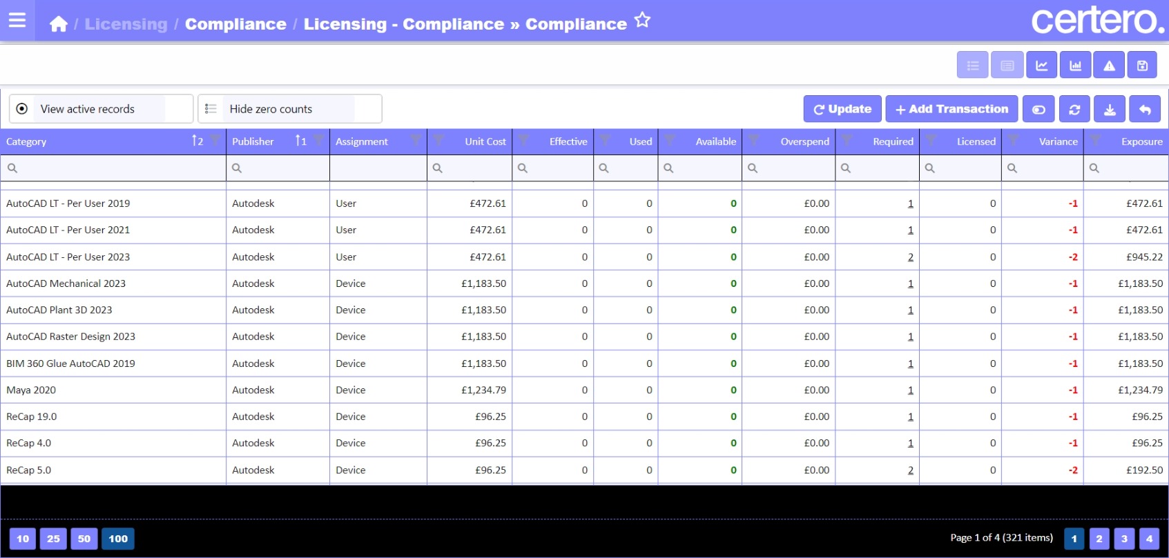Switch to the bulleted list view icon
This screenshot has width=1169, height=558.
[973, 66]
